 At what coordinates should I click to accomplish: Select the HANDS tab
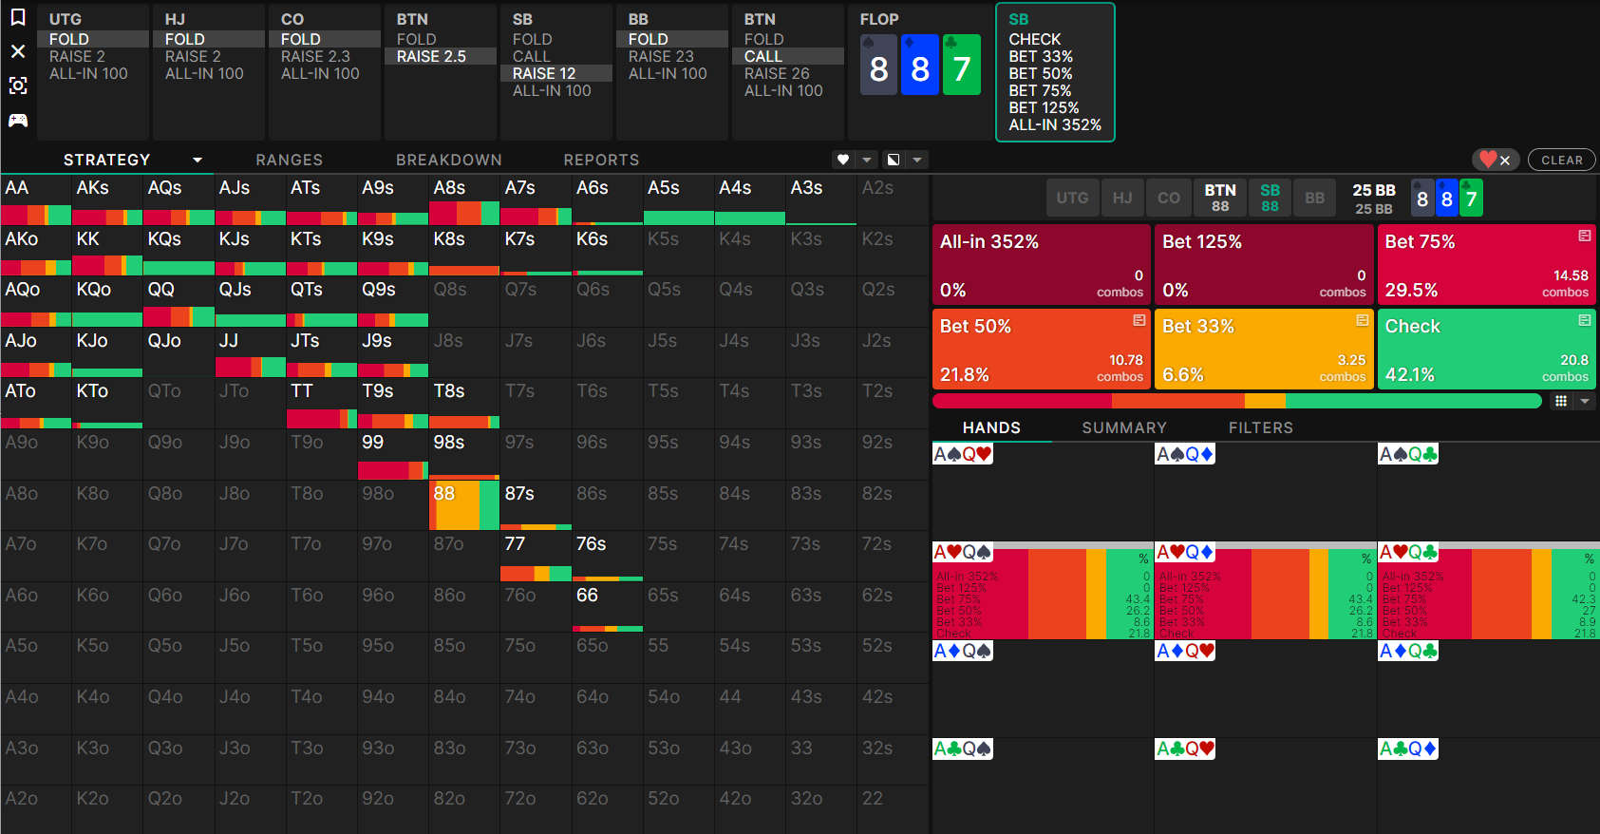point(991,427)
